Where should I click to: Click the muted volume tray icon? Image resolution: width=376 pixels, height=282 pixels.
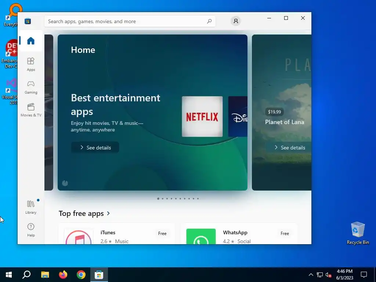pos(328,275)
